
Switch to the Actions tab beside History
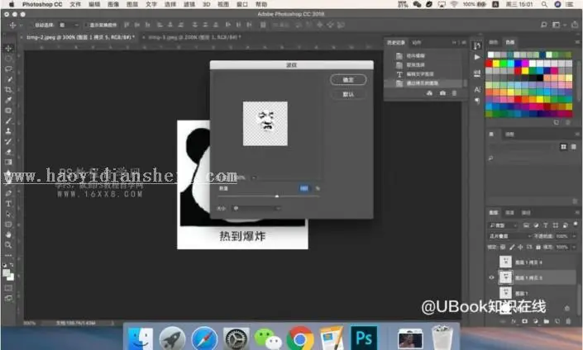[x=417, y=42]
